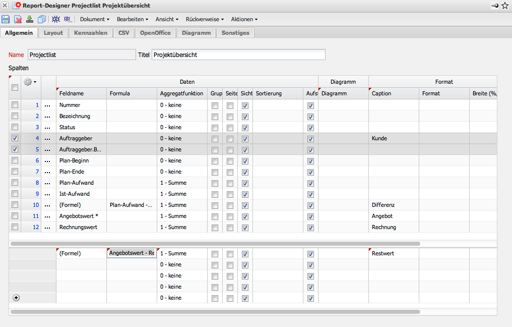Open the Aktionen dropdown menu
This screenshot has height=327, width=512.
(244, 19)
